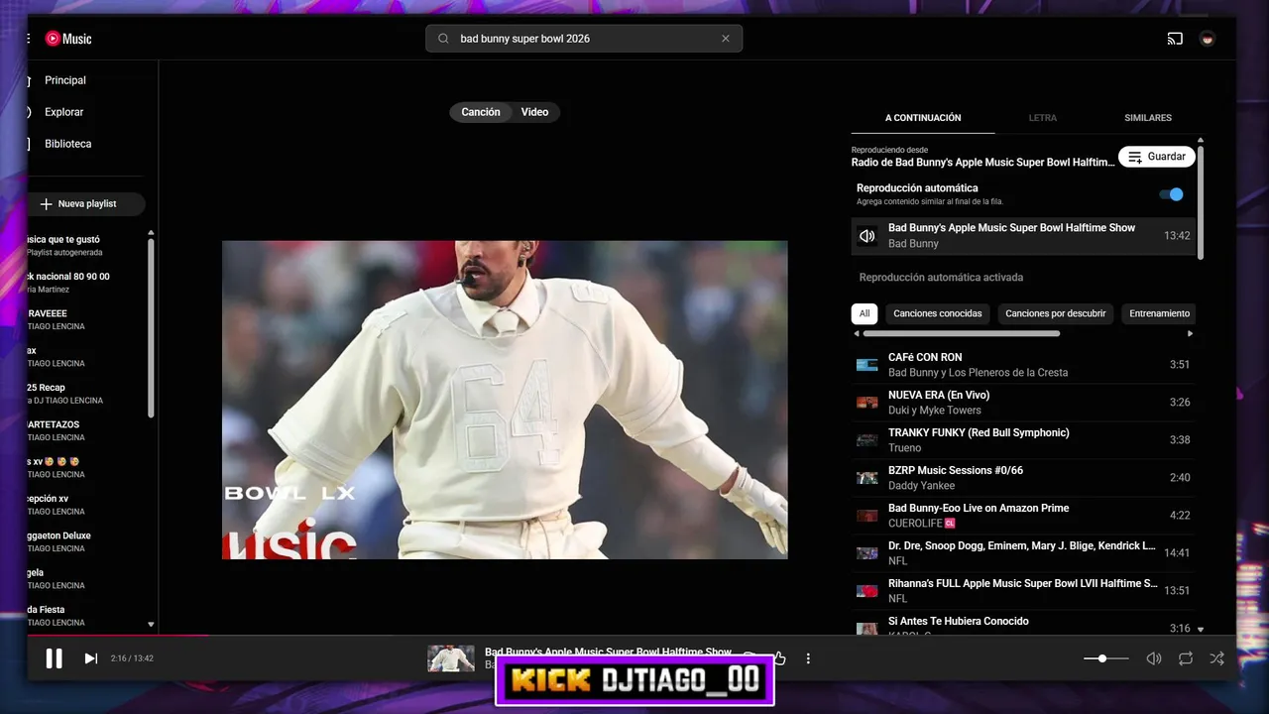Select Entrenamiento filter chip
1269x714 pixels.
click(1159, 313)
